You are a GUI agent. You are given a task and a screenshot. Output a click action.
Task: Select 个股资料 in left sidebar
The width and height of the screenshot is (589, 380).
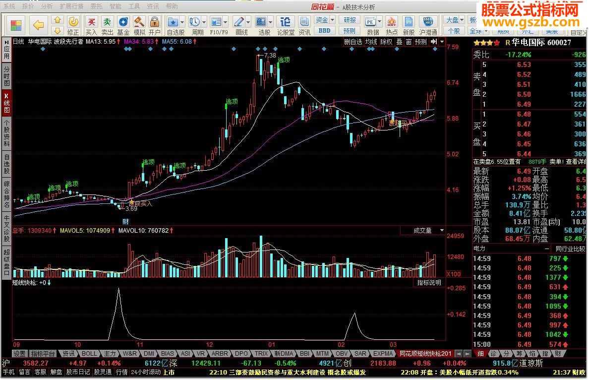point(6,134)
